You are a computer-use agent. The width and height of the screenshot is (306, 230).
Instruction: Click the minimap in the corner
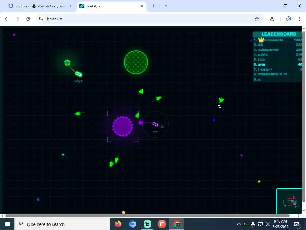click(289, 201)
